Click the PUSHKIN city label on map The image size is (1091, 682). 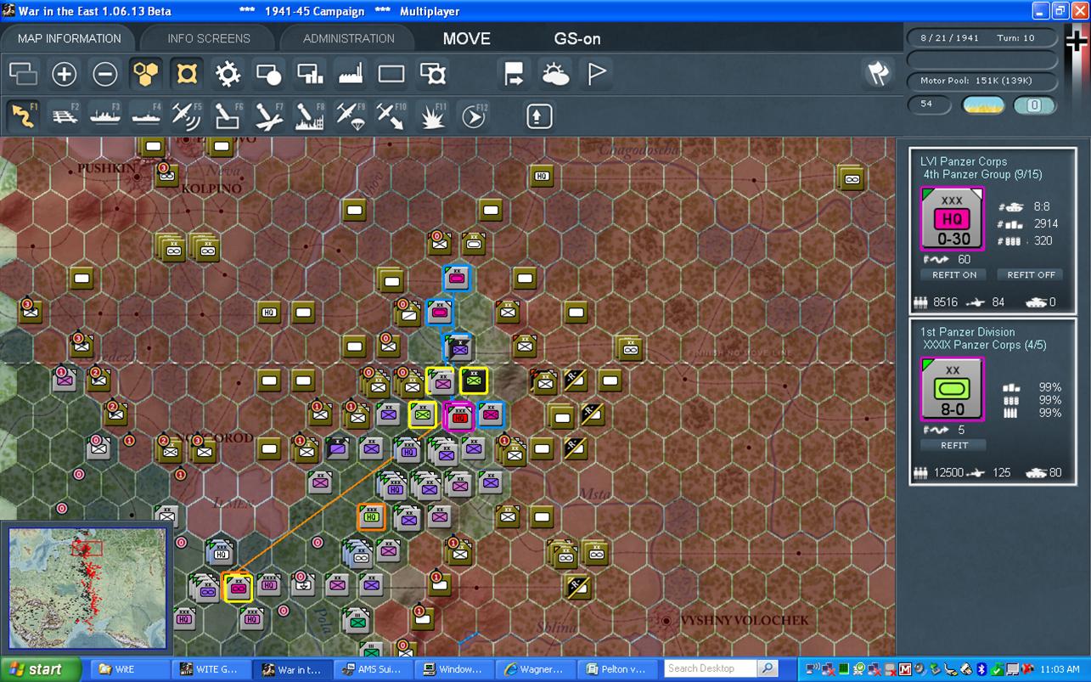(106, 168)
